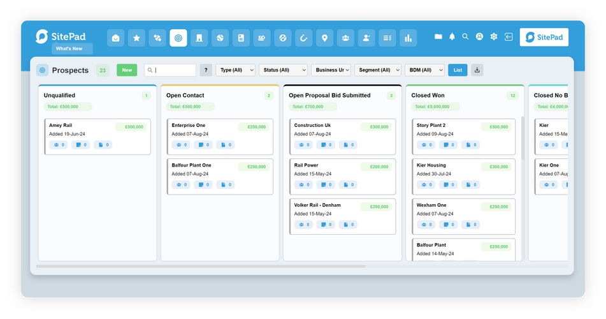Open the home dashboard icon
Screen dimensions: 606x319
[115, 38]
